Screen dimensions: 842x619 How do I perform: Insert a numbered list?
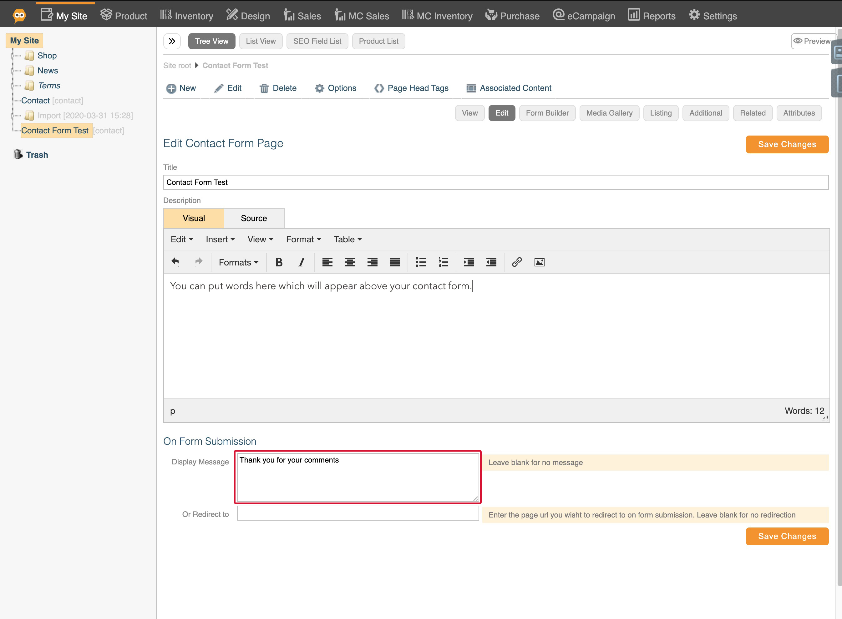pyautogui.click(x=443, y=262)
